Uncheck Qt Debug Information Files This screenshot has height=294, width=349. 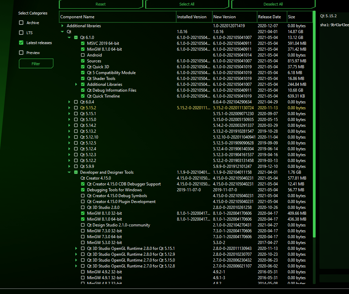[x=83, y=90]
